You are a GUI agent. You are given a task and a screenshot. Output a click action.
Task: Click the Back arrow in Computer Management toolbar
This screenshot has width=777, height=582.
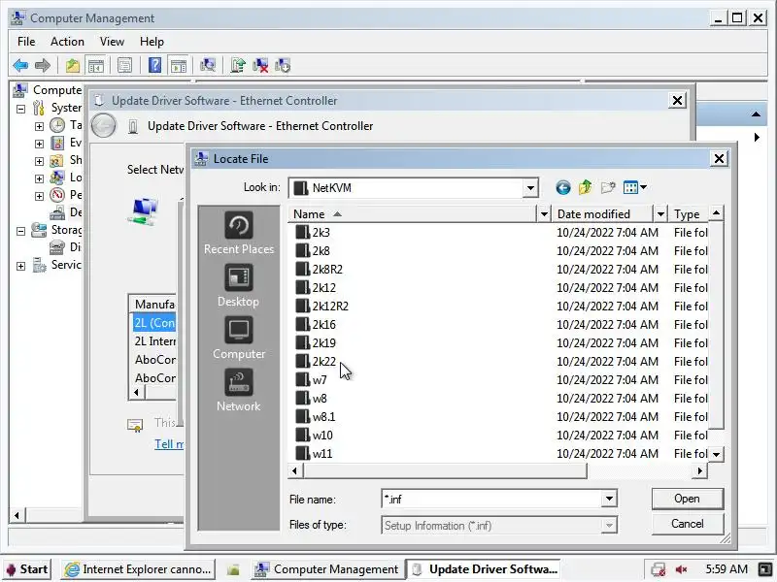point(20,65)
